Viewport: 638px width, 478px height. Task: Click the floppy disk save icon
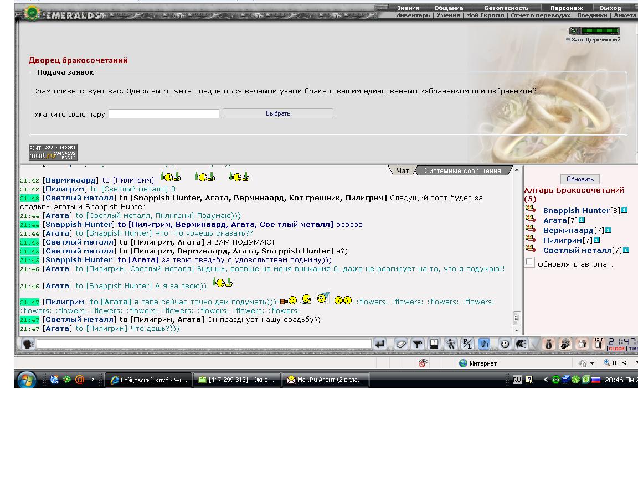(x=434, y=344)
